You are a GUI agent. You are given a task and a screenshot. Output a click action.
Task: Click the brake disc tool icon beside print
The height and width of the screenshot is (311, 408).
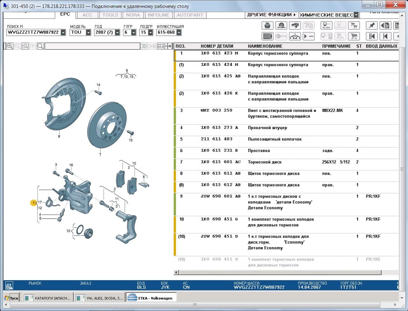(281, 25)
